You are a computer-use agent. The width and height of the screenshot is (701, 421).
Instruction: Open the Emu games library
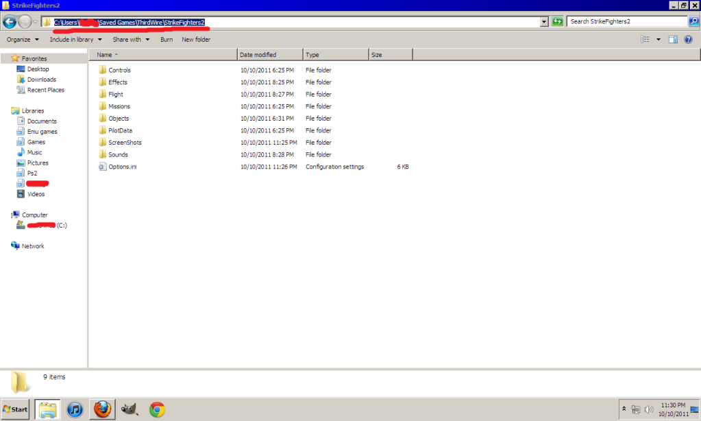tap(42, 132)
